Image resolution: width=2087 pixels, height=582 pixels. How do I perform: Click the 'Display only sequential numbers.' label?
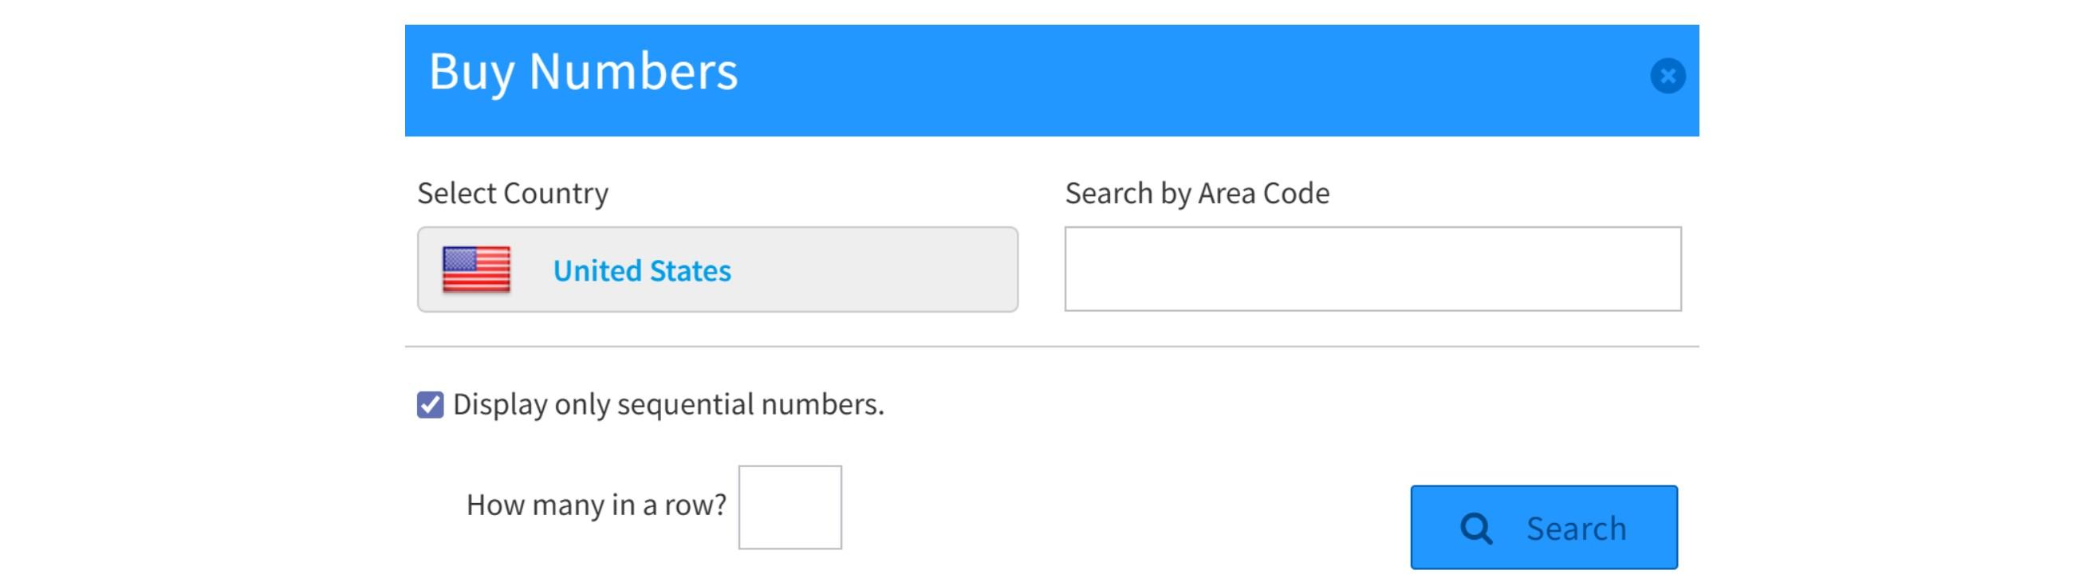pyautogui.click(x=668, y=404)
